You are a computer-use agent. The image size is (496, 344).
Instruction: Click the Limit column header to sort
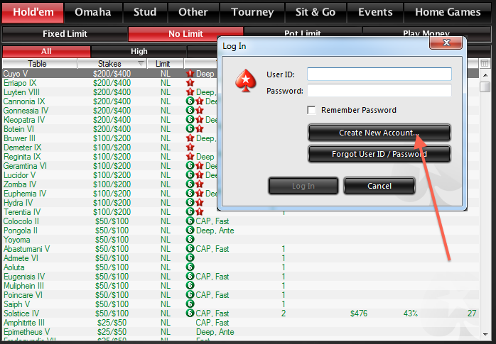coord(163,64)
